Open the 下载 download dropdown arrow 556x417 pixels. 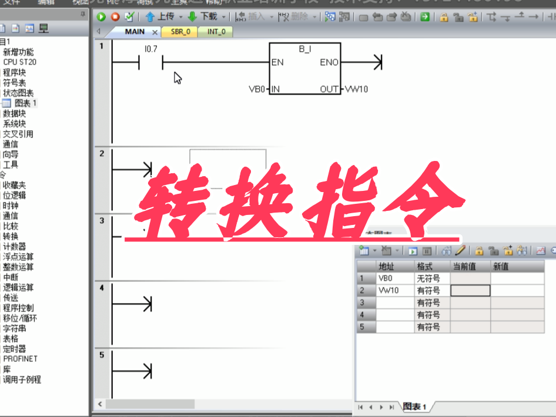pyautogui.click(x=223, y=17)
